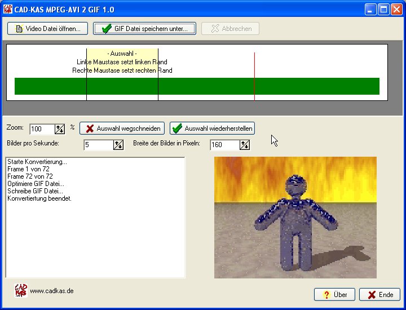Screen dimensions: 406x310
Task: Exit the program with Ende button
Action: point(379,294)
